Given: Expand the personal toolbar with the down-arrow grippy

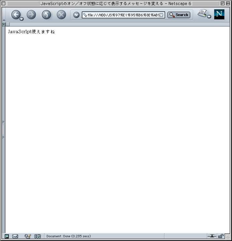Looking at the screenshot, I should click(4, 24).
